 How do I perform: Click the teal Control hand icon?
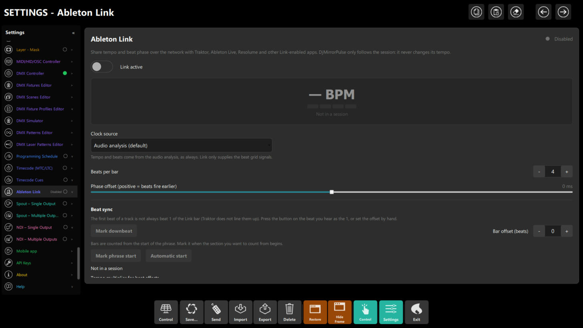click(365, 312)
